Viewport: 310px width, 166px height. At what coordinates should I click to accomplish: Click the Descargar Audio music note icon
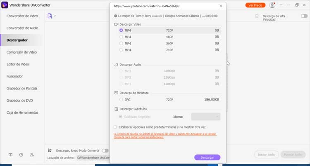(116, 65)
